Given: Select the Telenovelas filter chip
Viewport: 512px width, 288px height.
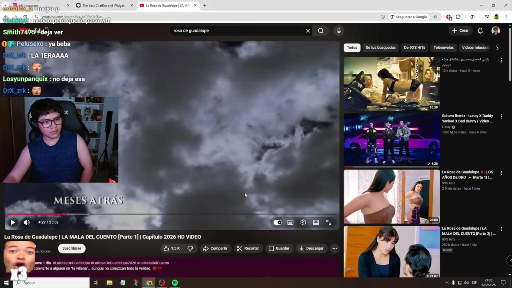Looking at the screenshot, I should [x=444, y=48].
